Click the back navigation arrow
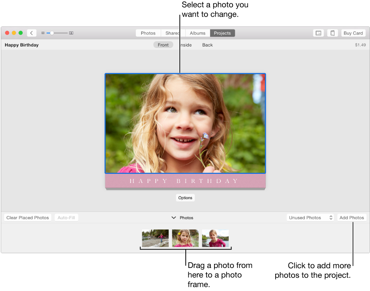Screen dimensions: 370x291 pyautogui.click(x=31, y=33)
